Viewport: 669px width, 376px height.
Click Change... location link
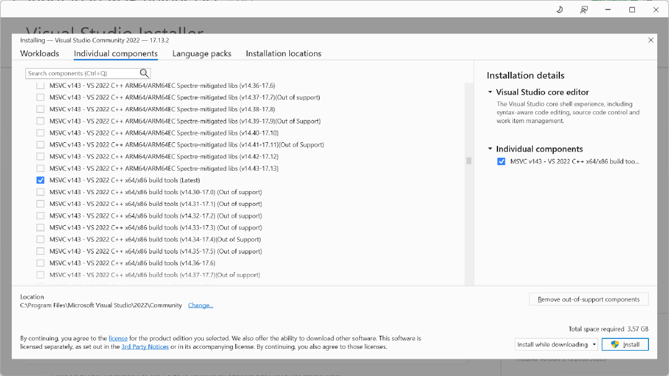[x=201, y=305]
